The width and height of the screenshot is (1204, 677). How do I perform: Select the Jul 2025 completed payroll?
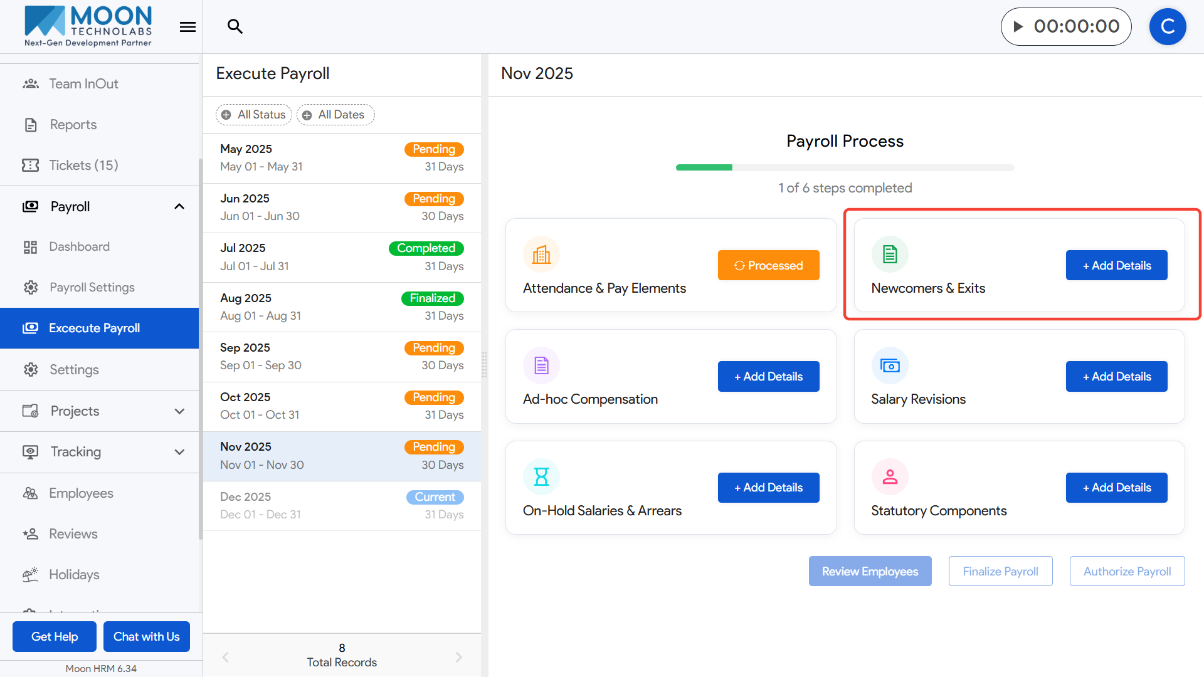(342, 257)
